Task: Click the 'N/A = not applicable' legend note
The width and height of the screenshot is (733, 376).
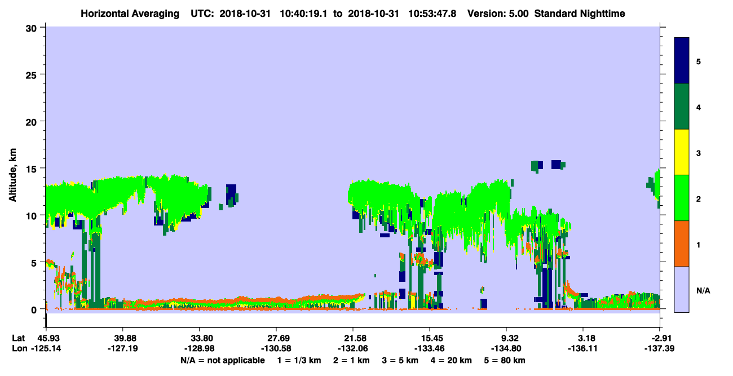Action: coord(222,360)
